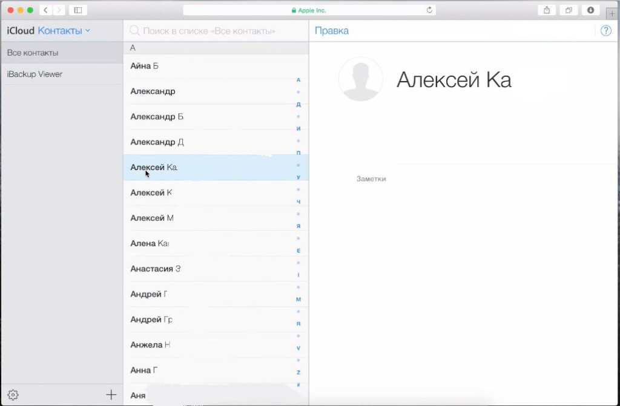Open a new tab with plus button
The height and width of the screenshot is (406, 620).
point(612,14)
